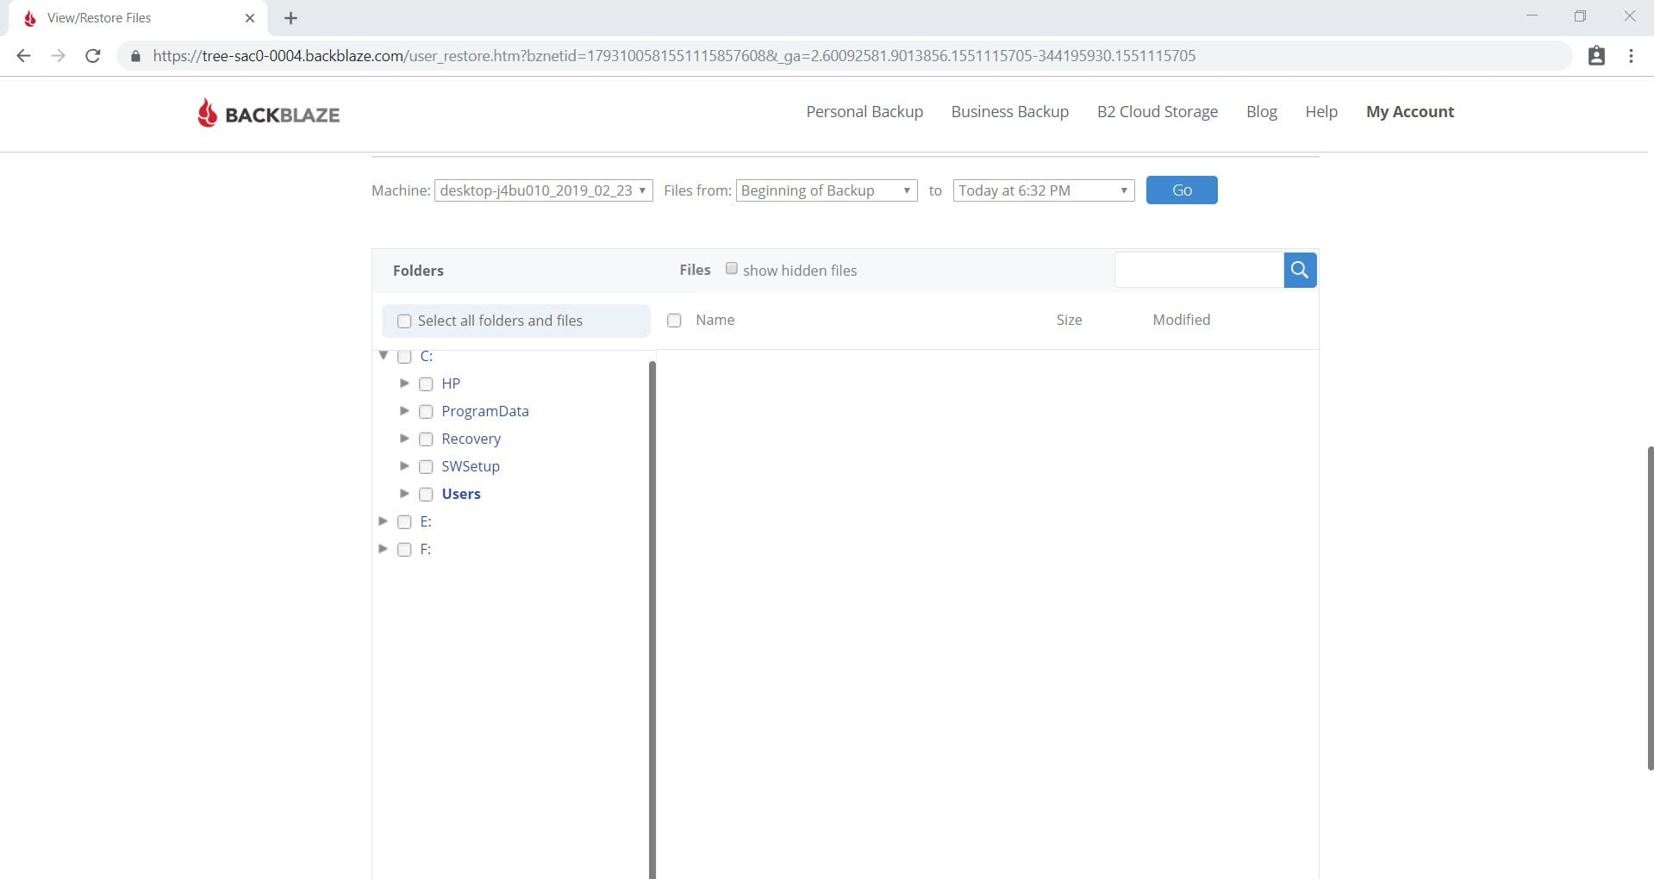The height and width of the screenshot is (879, 1654).
Task: Open B2 Cloud Storage menu
Action: click(1158, 112)
